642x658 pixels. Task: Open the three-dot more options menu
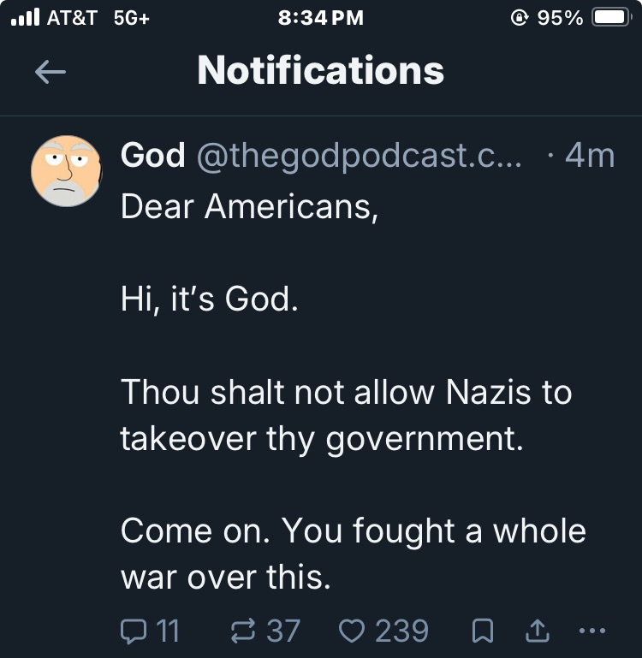coord(591,631)
